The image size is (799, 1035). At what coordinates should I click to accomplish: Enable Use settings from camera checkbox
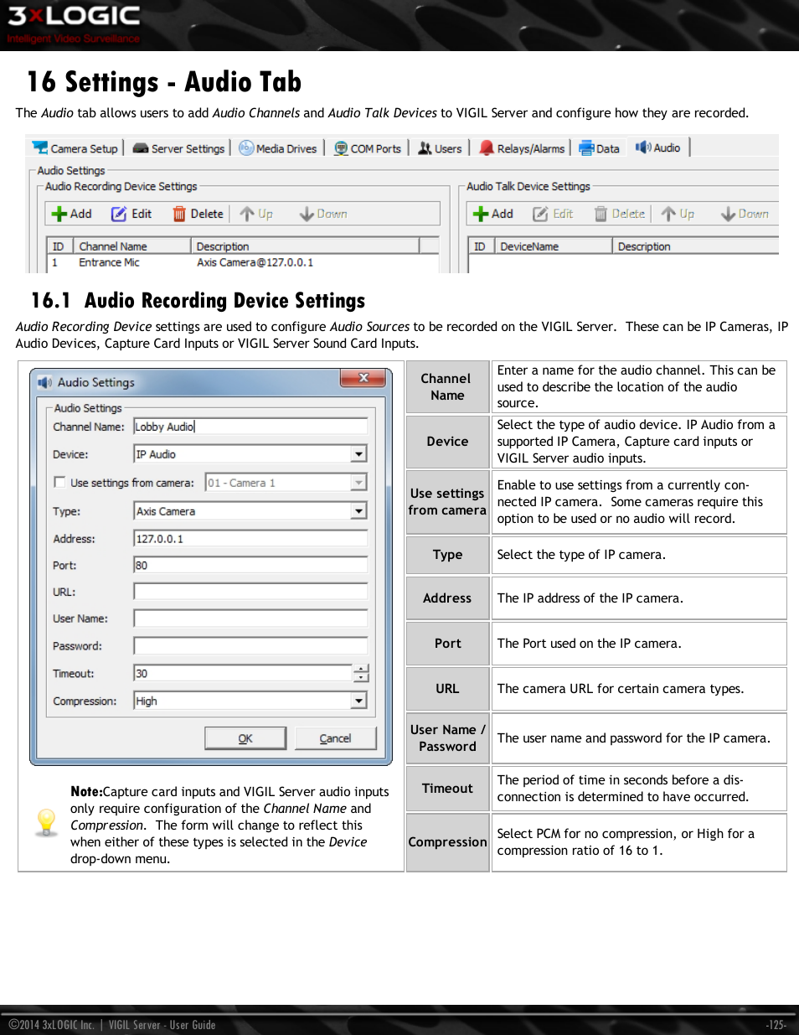pyautogui.click(x=59, y=482)
